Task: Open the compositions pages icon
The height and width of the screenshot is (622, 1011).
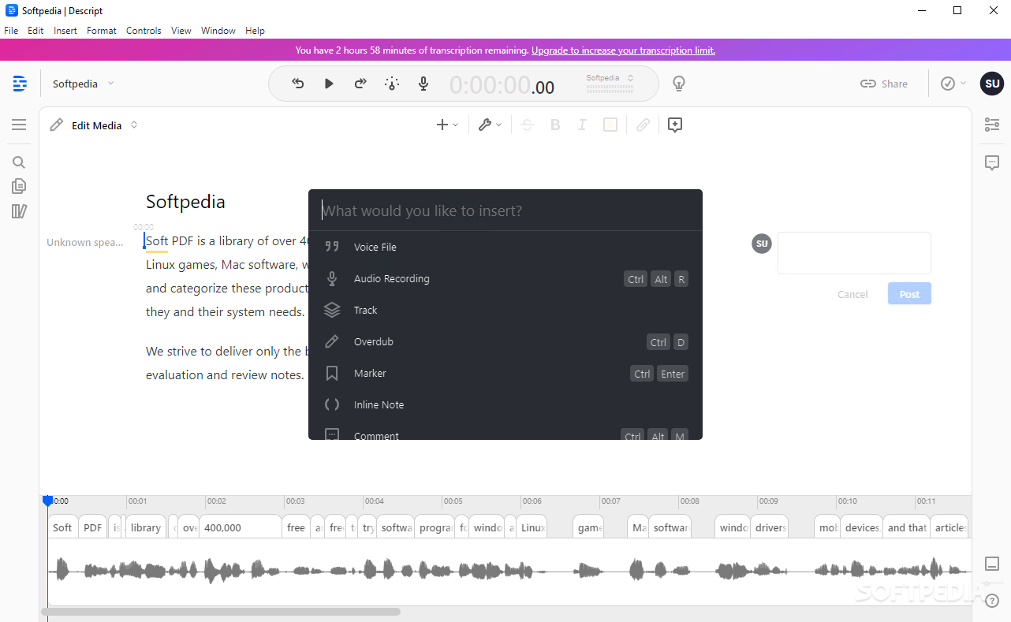Action: point(19,186)
